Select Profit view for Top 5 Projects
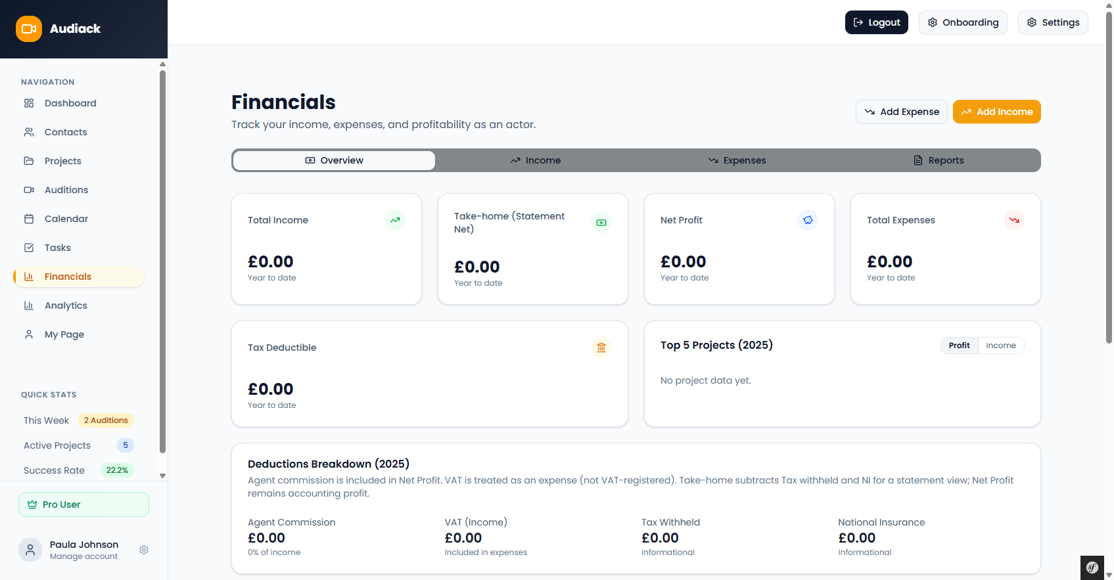This screenshot has height=580, width=1114. click(959, 346)
